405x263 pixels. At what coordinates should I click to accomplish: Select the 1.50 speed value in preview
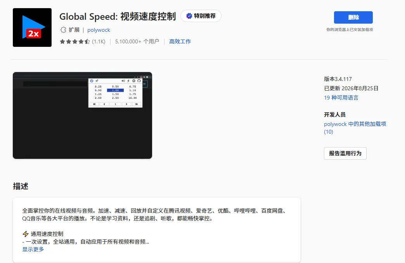coord(116,94)
